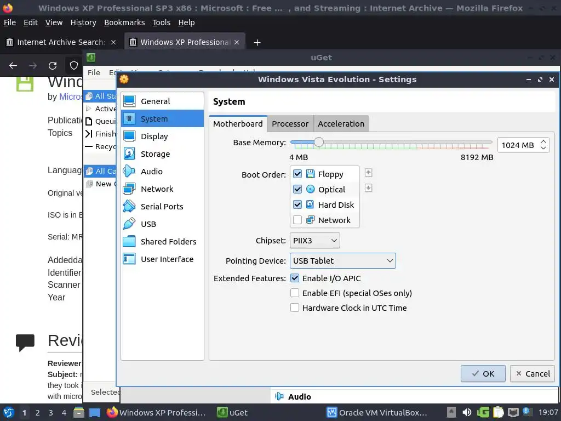Viewport: 561px width, 421px height.
Task: Select the Hard Disk boot device row
Action: click(324, 205)
